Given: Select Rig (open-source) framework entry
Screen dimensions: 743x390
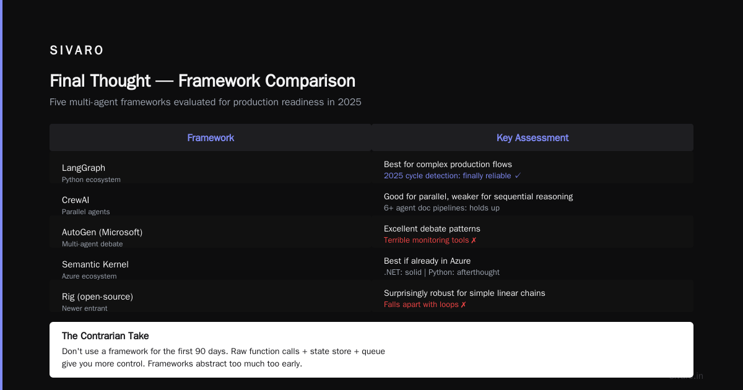Looking at the screenshot, I should 97,297.
